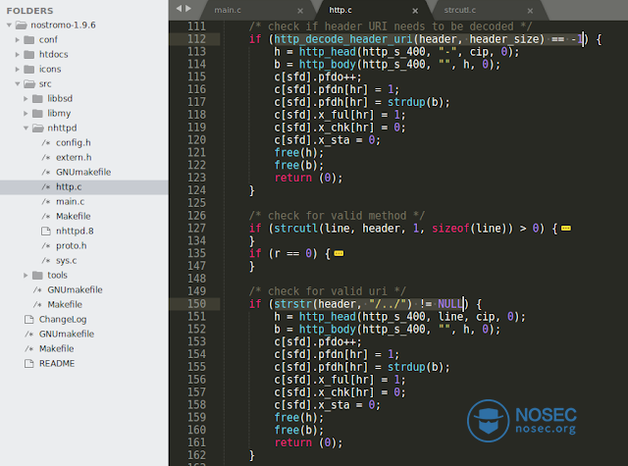Expand the libmy folder arrow

tap(26, 113)
